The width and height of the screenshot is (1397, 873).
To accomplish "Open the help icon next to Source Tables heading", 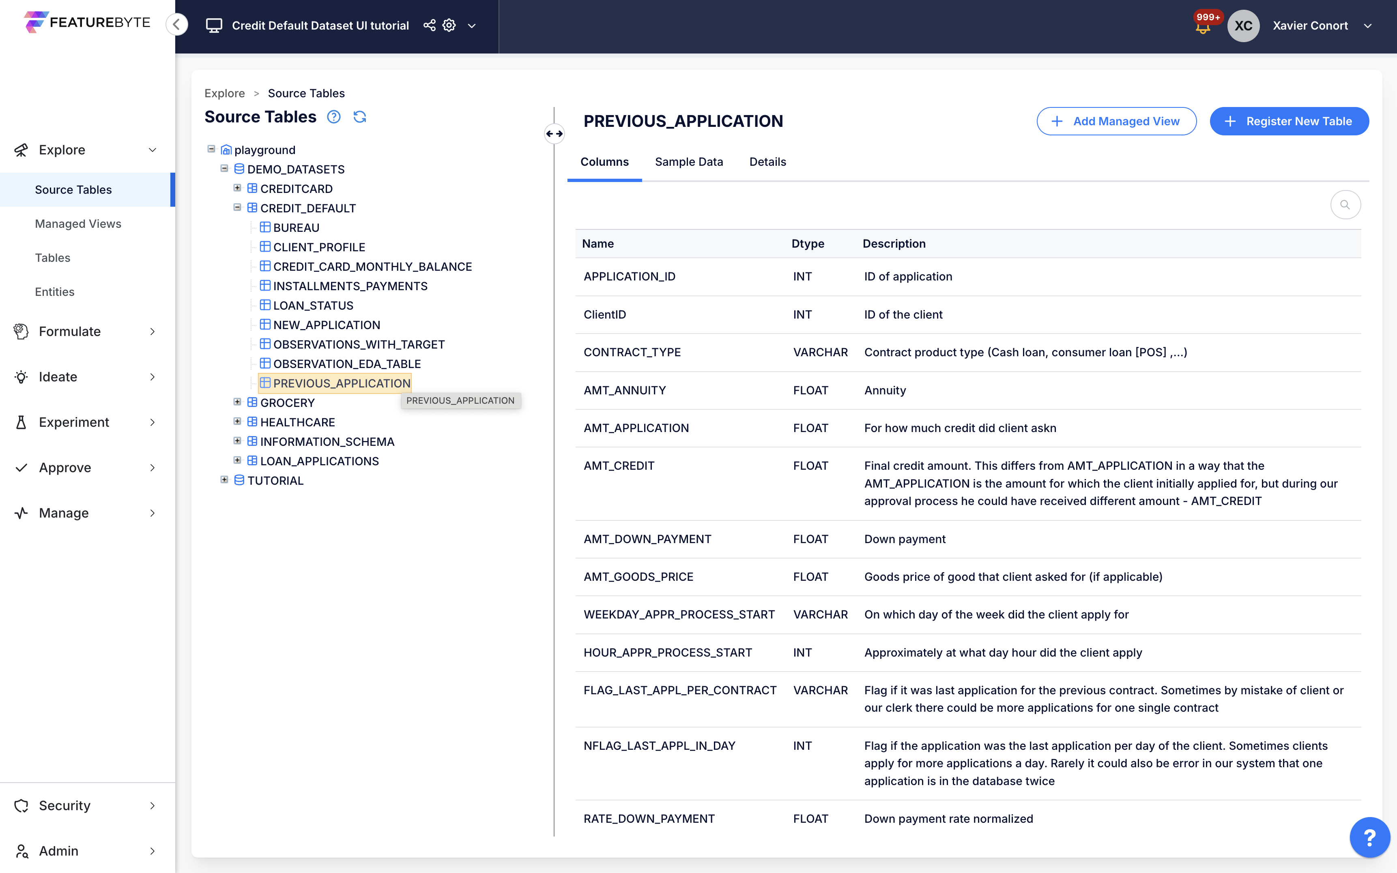I will point(333,117).
